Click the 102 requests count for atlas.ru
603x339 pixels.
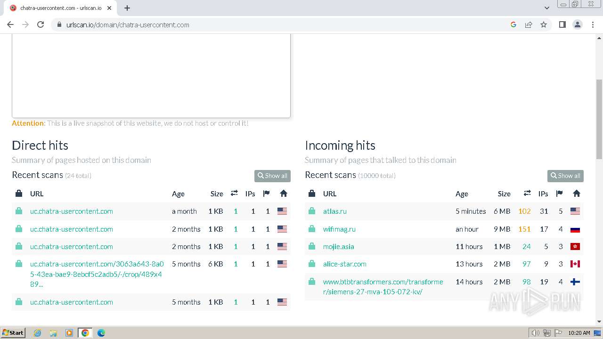524,211
